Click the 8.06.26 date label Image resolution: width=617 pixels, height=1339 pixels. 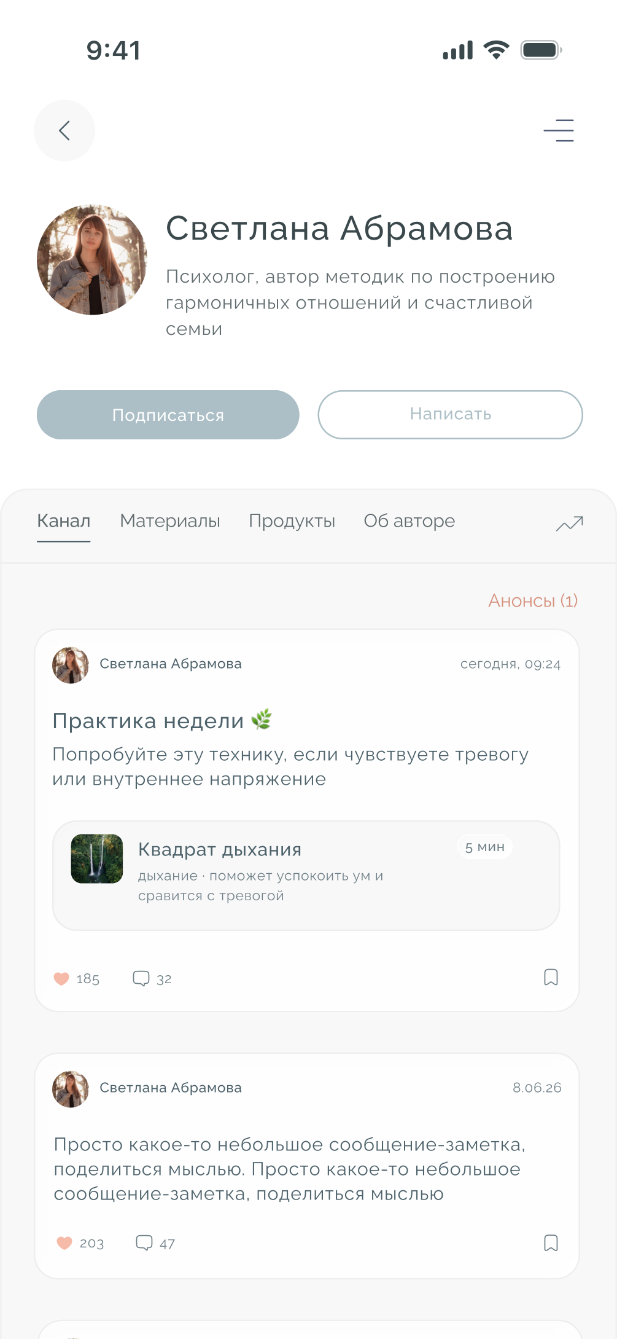click(x=537, y=1088)
